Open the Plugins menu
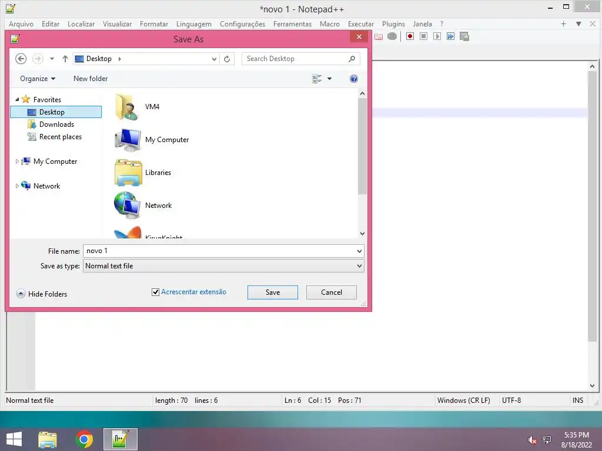602x451 pixels. (393, 23)
